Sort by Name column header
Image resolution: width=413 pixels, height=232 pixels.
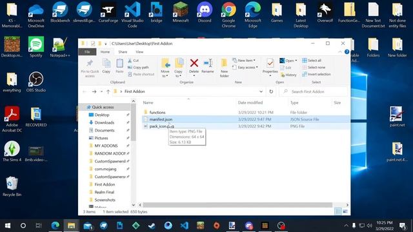(148, 102)
